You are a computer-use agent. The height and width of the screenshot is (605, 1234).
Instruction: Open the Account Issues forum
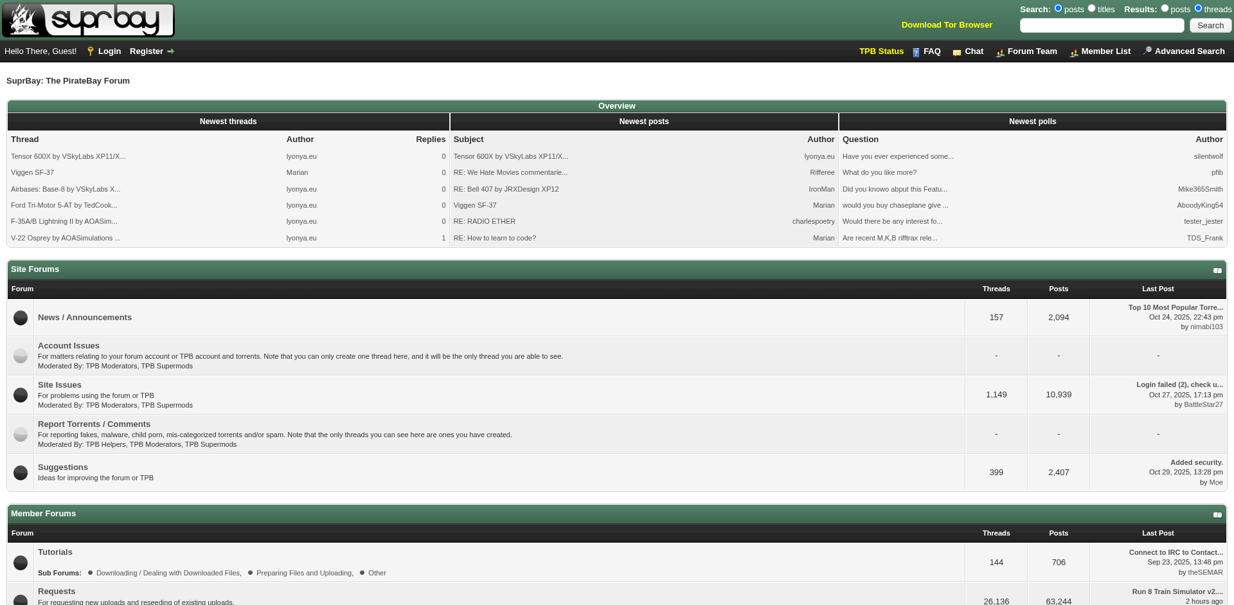(69, 346)
